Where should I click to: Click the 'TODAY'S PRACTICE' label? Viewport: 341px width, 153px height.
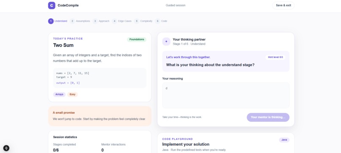pyautogui.click(x=68, y=39)
